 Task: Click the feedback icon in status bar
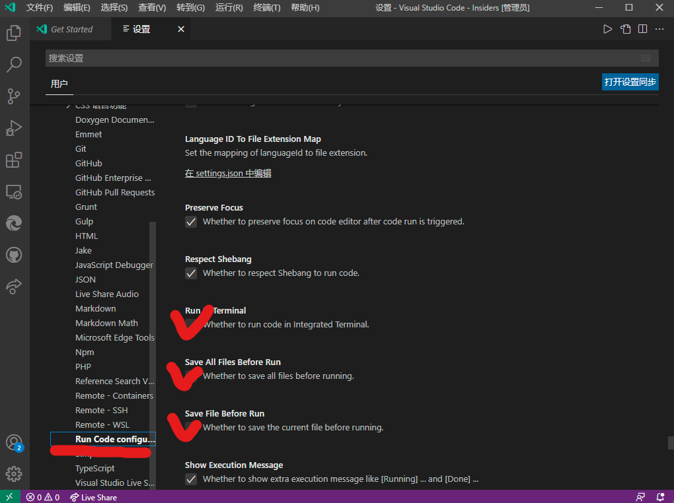click(640, 497)
